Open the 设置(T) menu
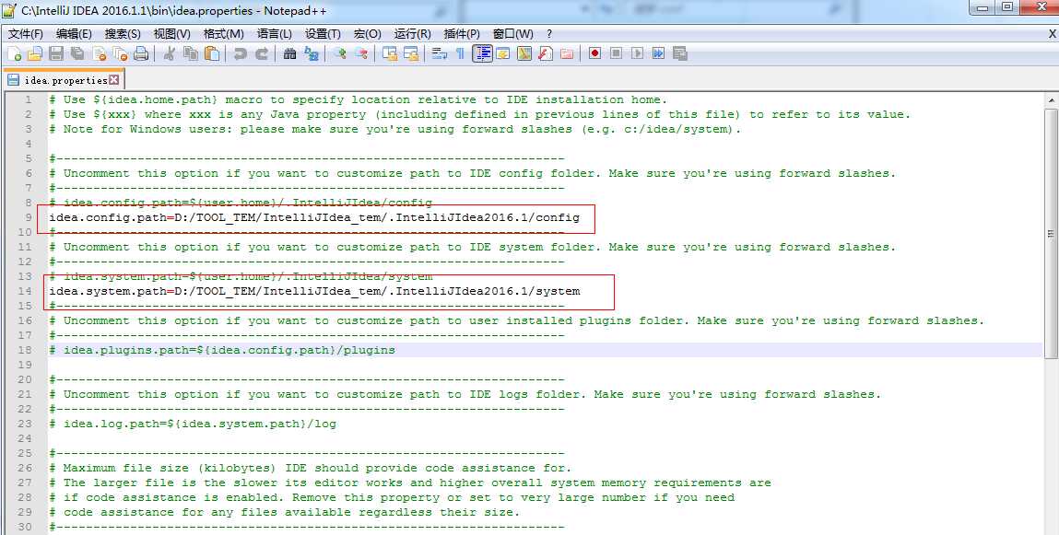This screenshot has height=535, width=1059. 324,34
